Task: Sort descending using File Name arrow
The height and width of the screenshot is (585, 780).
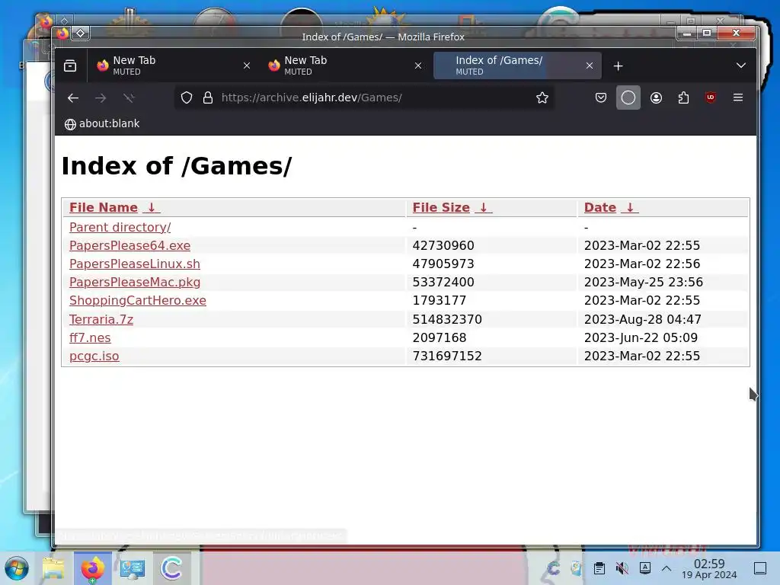Action: pyautogui.click(x=152, y=207)
